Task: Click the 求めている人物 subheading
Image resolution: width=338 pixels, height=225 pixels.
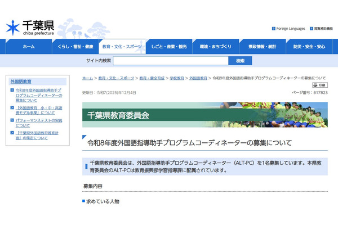Action: (x=103, y=201)
